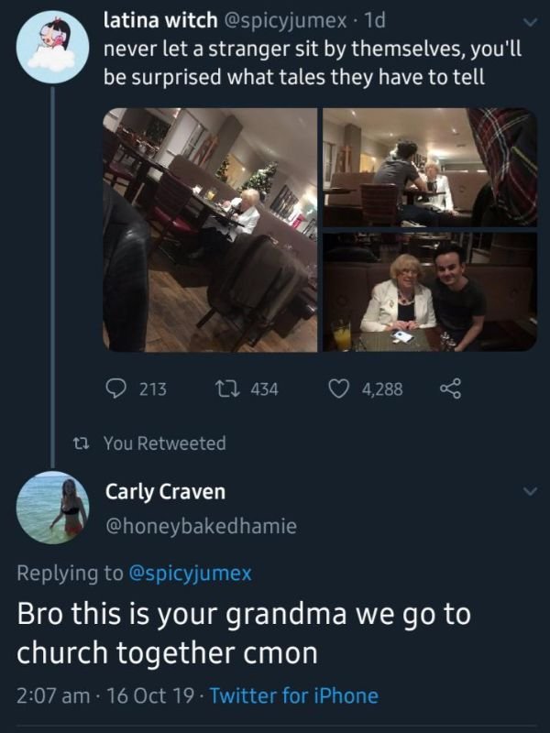The width and height of the screenshot is (550, 733).
Task: Open the bottom-right photo of two people posing
Action: click(x=430, y=291)
